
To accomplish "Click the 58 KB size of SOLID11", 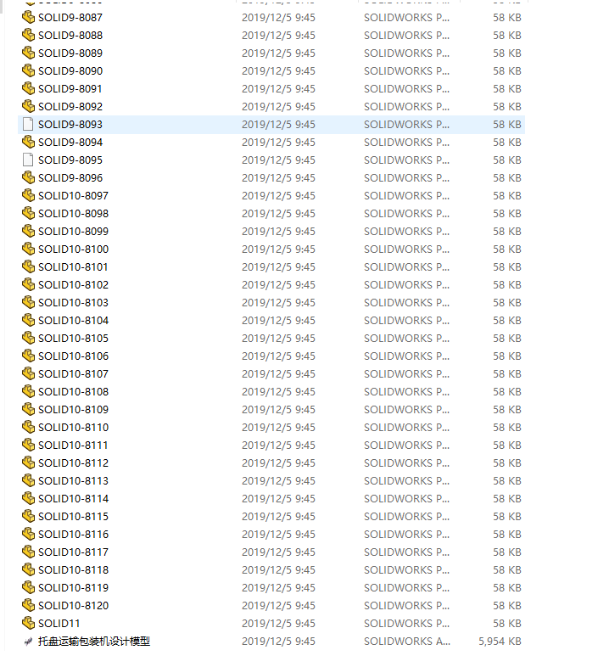I will point(507,623).
